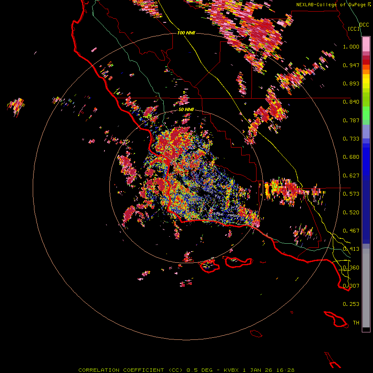Image resolution: width=373 pixels, height=373 pixels.
Task: Pick the gray band near 0.307
Action: [366, 288]
